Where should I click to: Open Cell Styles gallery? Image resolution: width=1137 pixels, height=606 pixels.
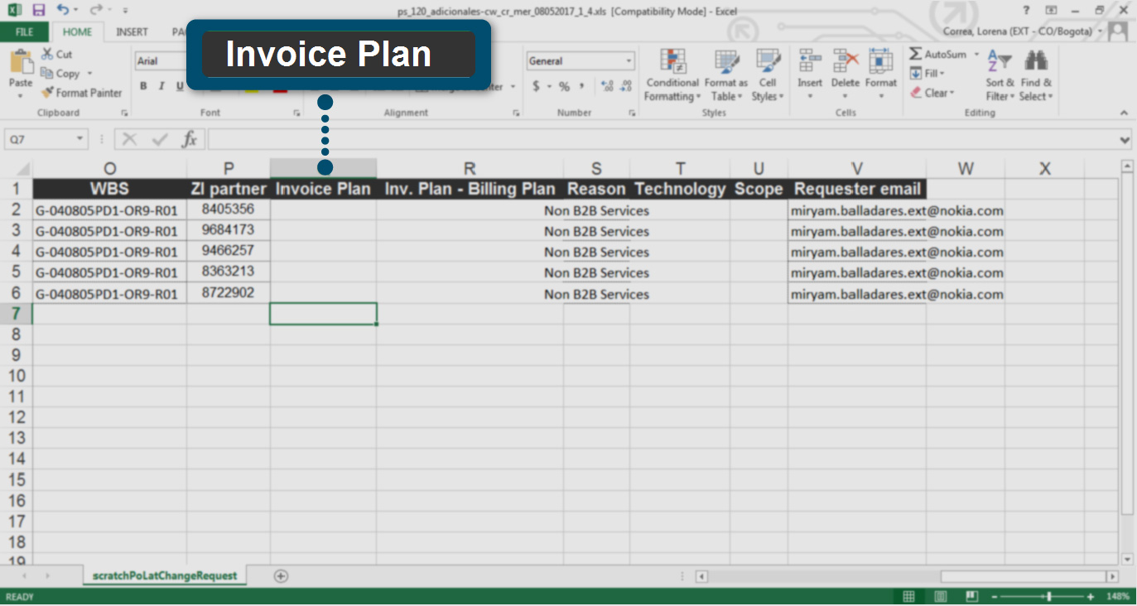pos(768,75)
